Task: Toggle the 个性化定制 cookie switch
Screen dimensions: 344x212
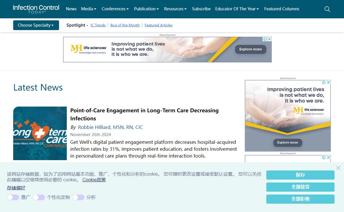Action: coord(39,197)
